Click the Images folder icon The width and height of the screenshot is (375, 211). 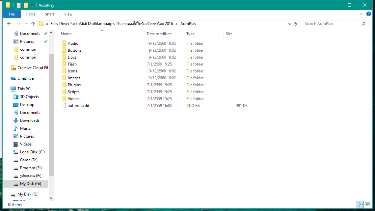[x=64, y=78]
